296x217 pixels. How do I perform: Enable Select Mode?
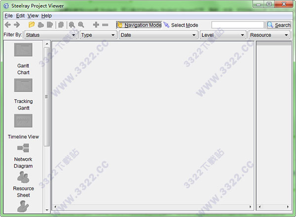tap(181, 25)
